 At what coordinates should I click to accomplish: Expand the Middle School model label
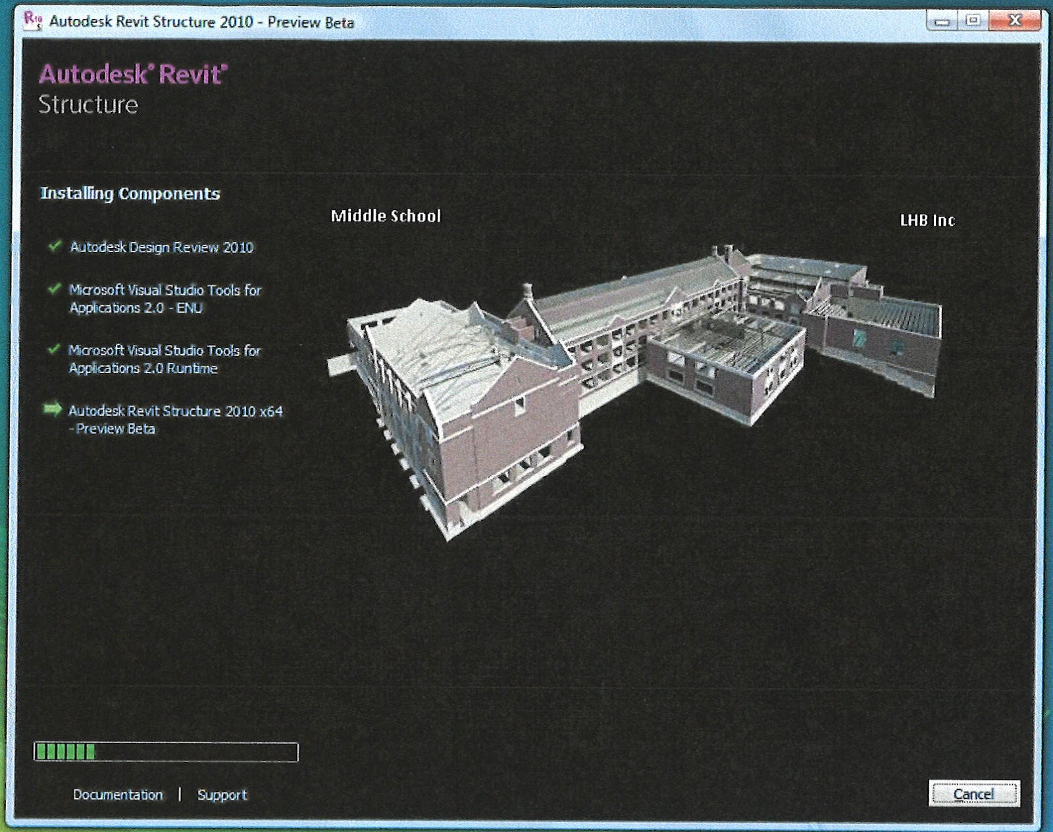[386, 216]
